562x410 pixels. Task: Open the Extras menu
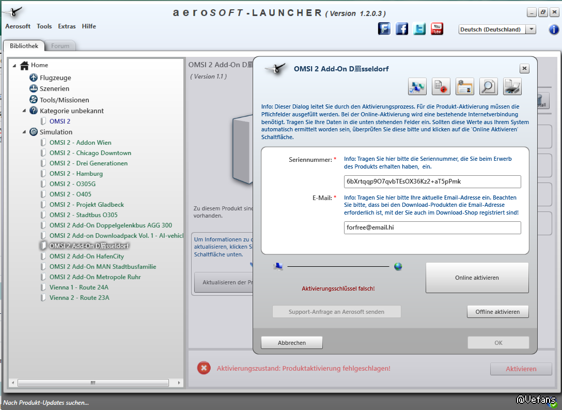67,26
